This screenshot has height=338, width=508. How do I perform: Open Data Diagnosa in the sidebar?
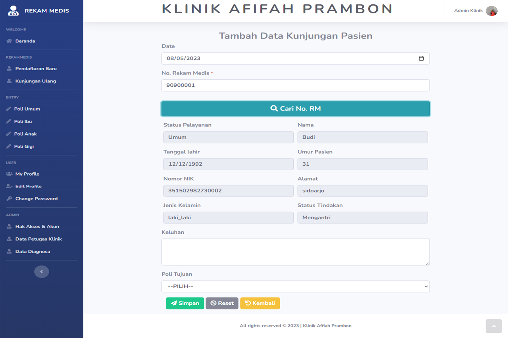(x=33, y=252)
